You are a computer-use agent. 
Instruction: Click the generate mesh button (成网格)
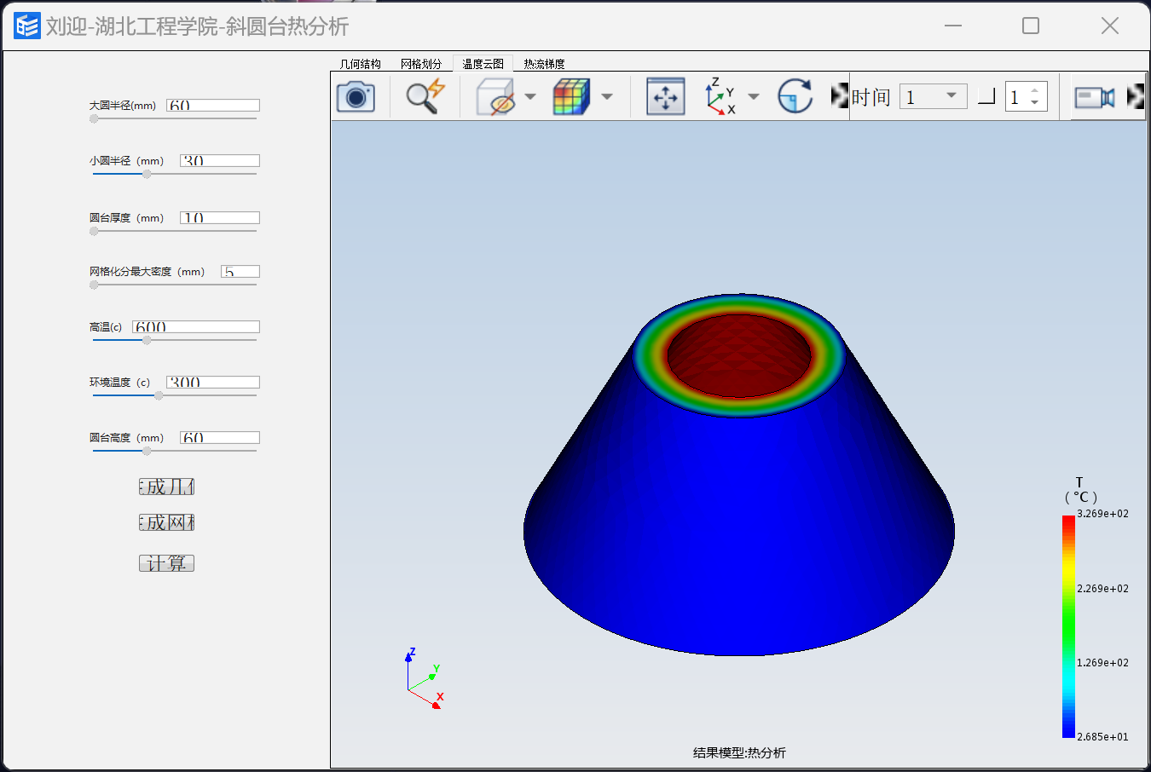[x=167, y=522]
